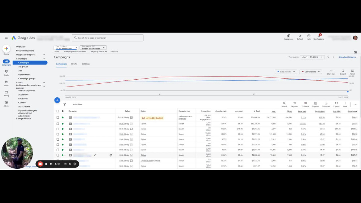
Task: Open the Goals trophy section
Action: (x=6, y=73)
